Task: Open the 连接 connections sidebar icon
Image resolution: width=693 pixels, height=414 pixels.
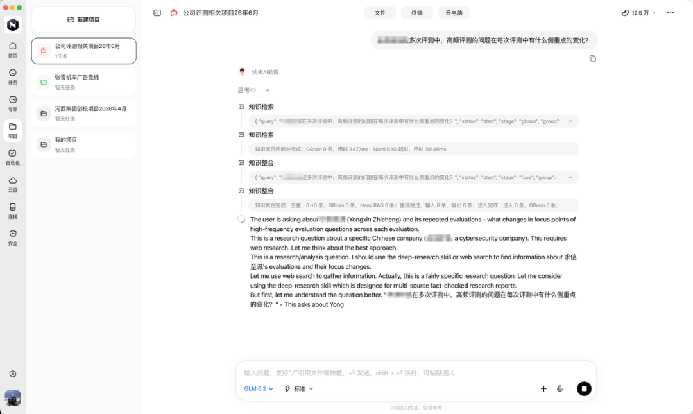Action: [13, 211]
